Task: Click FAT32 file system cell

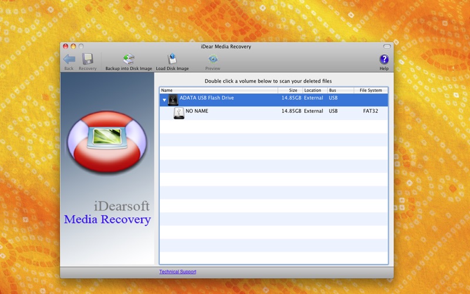Action: pyautogui.click(x=371, y=111)
